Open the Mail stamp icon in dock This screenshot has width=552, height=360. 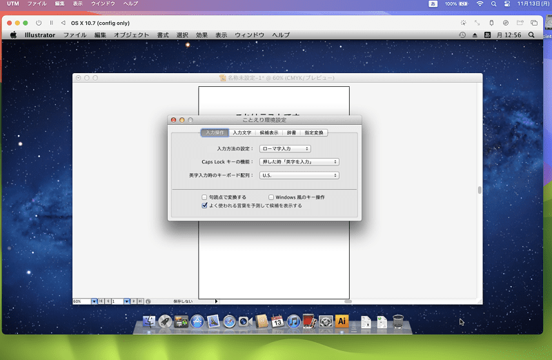pyautogui.click(x=213, y=321)
